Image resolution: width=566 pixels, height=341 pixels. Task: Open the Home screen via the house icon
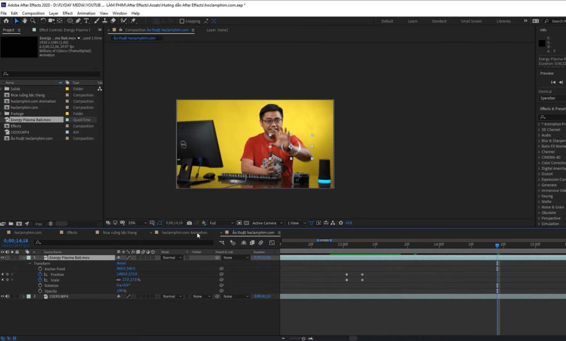[x=7, y=22]
